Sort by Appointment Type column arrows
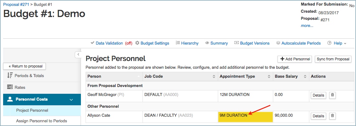356x126 pixels. (269, 76)
